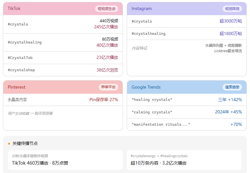Click the Google Trends card title
This screenshot has width=250, height=173.
pyautogui.click(x=146, y=87)
